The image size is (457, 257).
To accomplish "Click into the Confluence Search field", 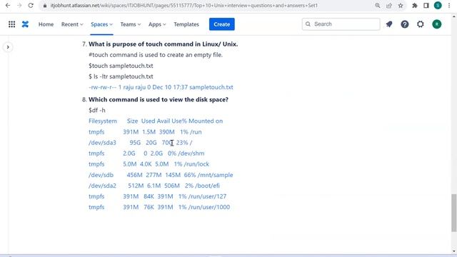I will tap(341, 24).
